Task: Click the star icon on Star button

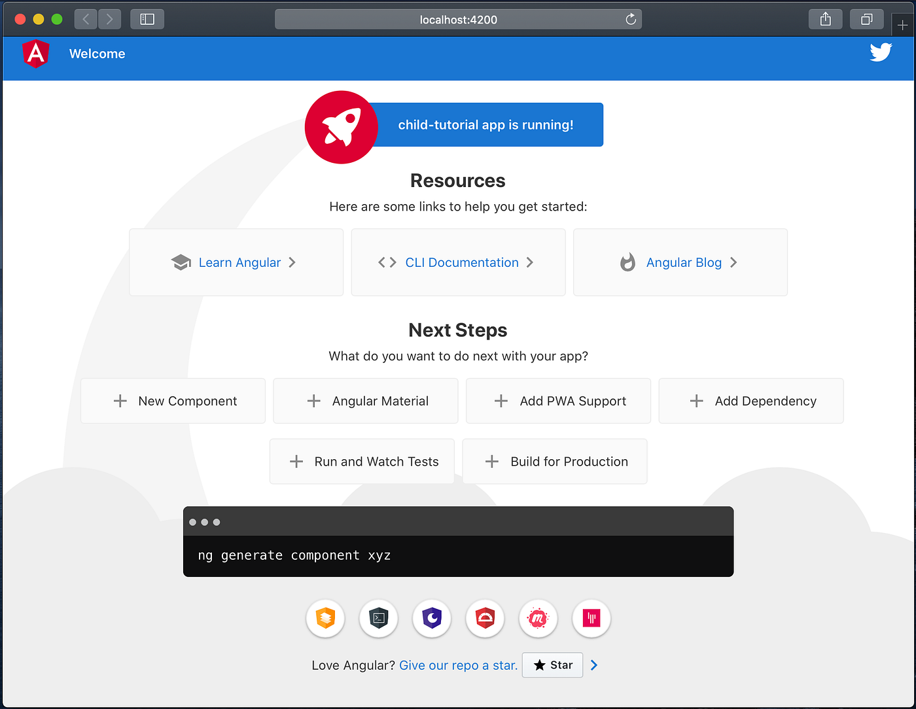Action: click(539, 665)
